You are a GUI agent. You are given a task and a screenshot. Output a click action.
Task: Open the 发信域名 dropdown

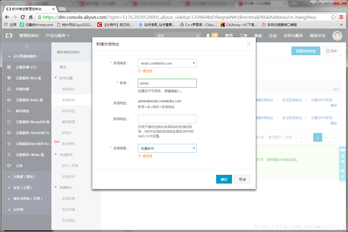(x=167, y=63)
